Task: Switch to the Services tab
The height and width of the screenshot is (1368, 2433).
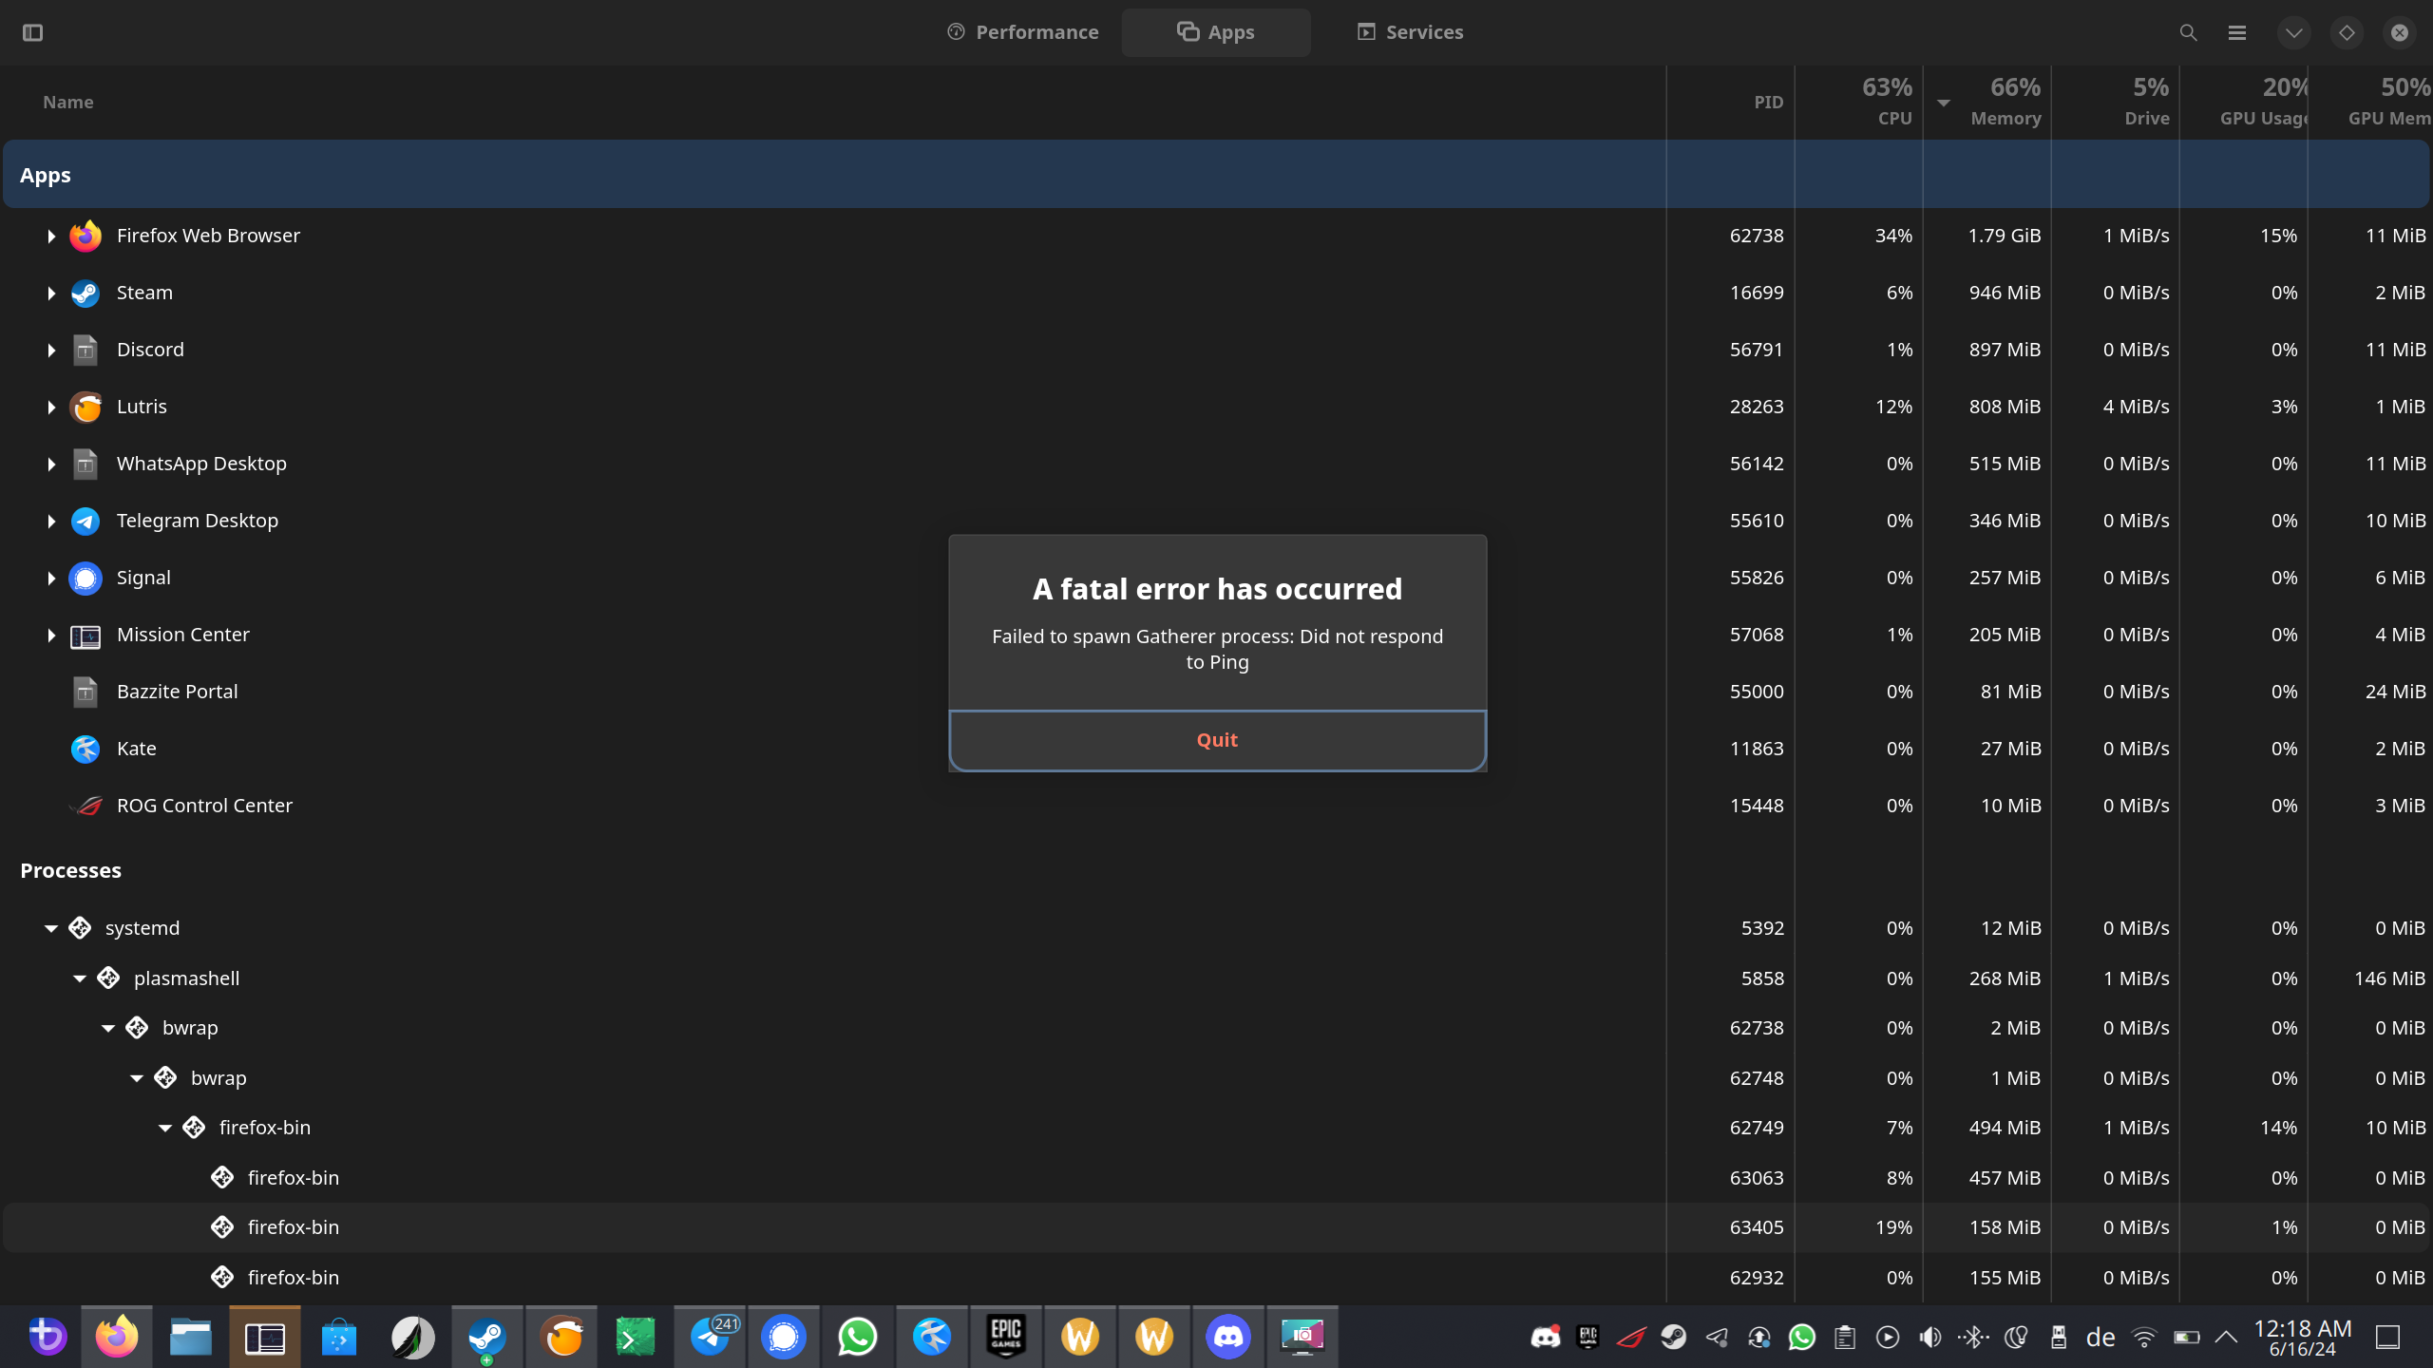Action: pos(1410,32)
